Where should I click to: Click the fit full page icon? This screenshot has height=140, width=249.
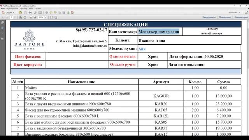click(56, 17)
